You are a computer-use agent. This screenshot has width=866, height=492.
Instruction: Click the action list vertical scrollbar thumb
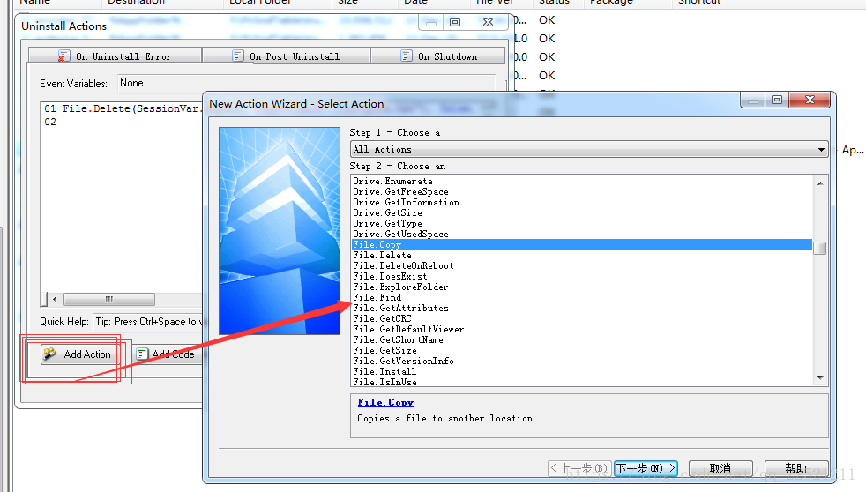tap(820, 248)
